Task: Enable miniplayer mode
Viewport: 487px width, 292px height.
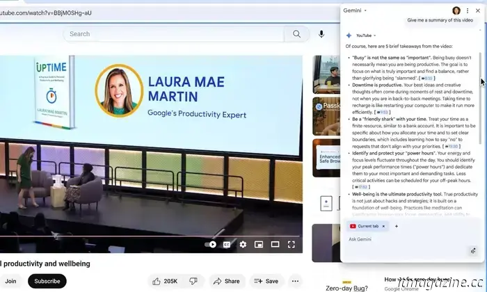Action: pos(259,245)
